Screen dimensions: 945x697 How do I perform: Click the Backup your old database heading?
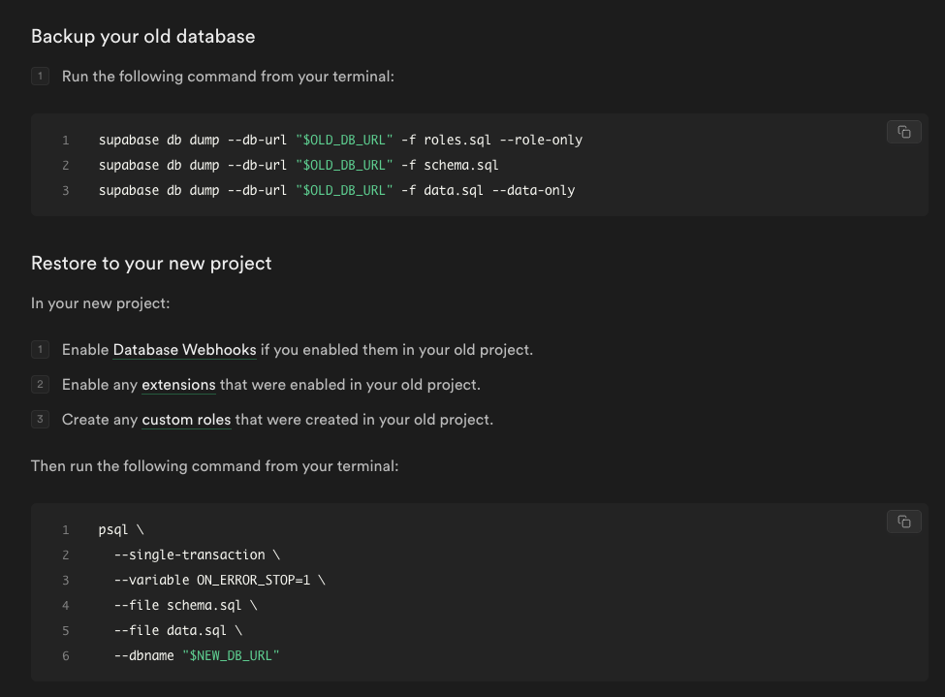pyautogui.click(x=142, y=36)
